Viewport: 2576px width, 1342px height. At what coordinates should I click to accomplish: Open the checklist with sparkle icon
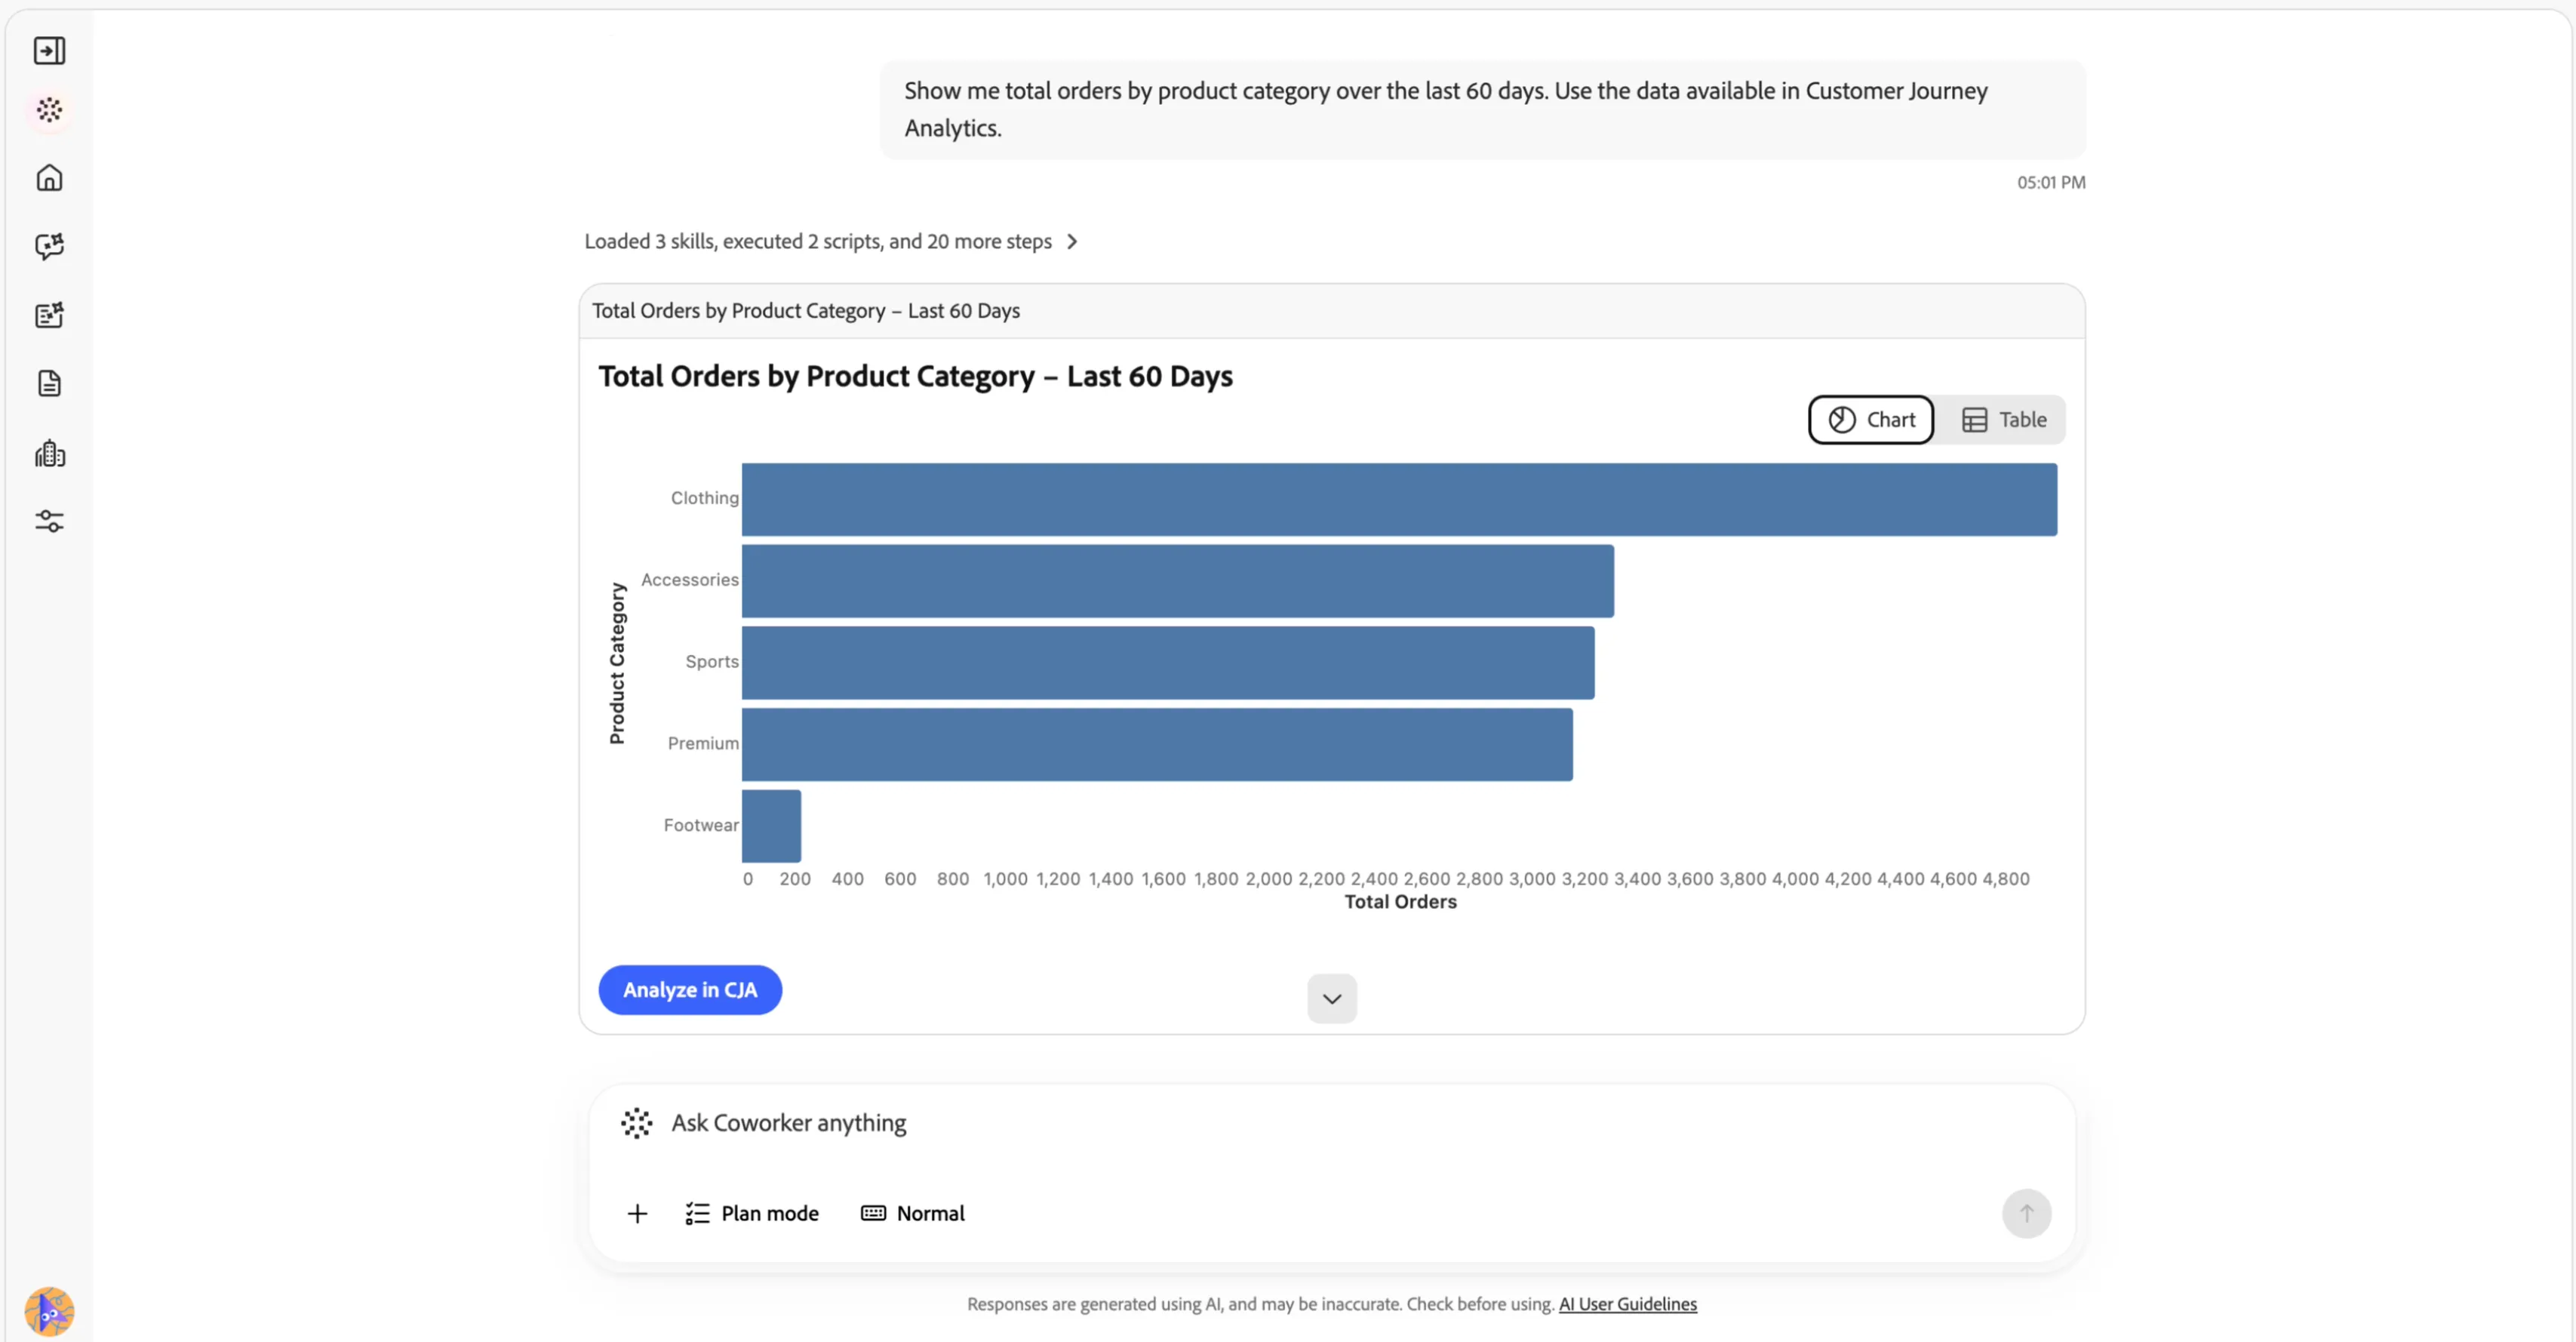[49, 315]
